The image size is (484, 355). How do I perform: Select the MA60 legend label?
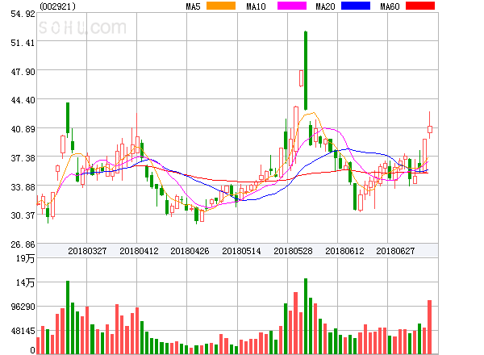tap(390, 6)
